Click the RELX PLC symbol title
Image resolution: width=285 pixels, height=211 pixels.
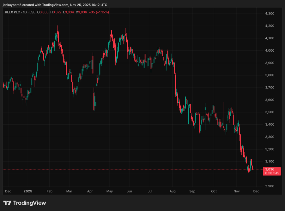(12, 12)
